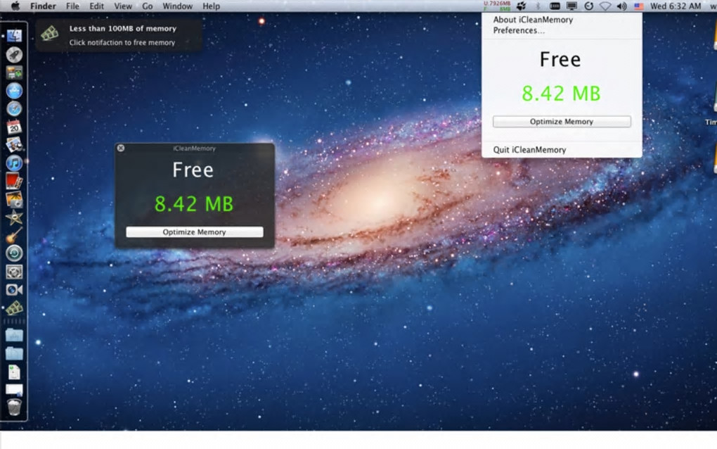717x449 pixels.
Task: Click the paw print menu bar icon
Action: pos(522,6)
